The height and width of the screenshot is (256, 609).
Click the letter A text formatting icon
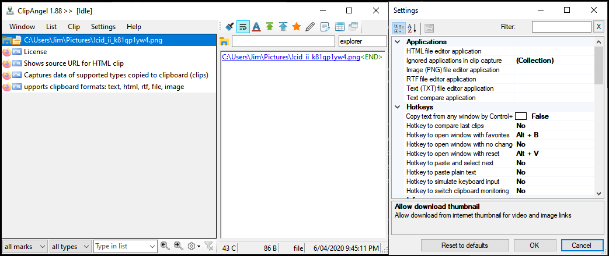coord(256,27)
